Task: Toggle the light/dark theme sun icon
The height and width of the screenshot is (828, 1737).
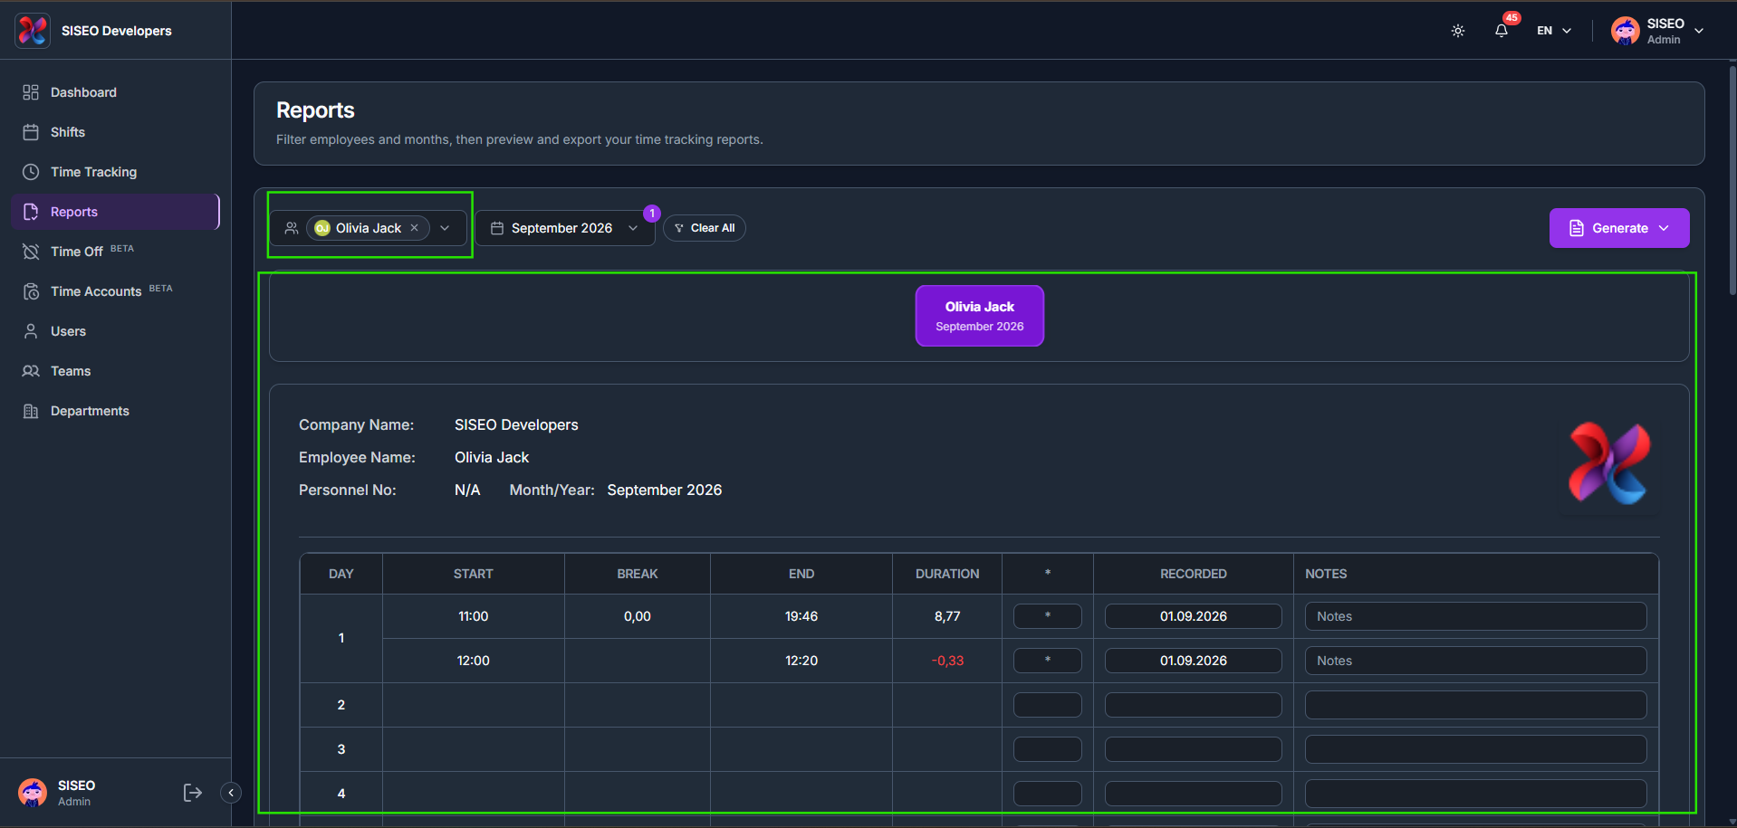Action: pyautogui.click(x=1458, y=31)
